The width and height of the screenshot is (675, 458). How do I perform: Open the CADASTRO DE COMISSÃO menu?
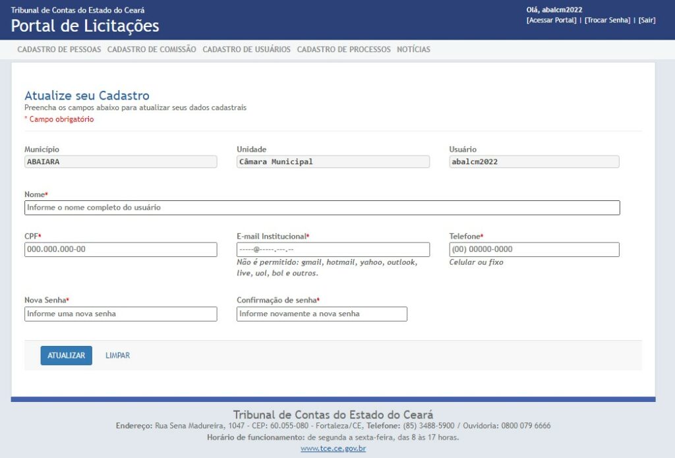point(152,49)
